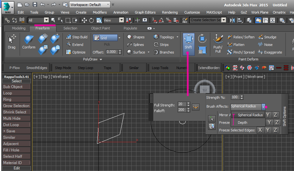The height and width of the screenshot is (171, 294).
Task: Activate the Select and Move tool
Action: (84, 20)
